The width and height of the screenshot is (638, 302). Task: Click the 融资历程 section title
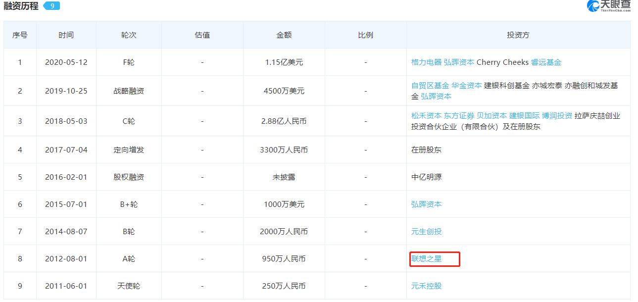pyautogui.click(x=21, y=6)
